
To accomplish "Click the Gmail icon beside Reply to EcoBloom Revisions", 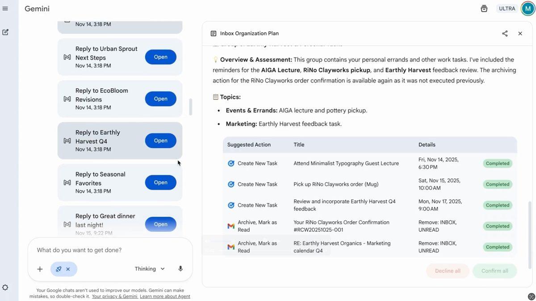I will click(x=67, y=99).
